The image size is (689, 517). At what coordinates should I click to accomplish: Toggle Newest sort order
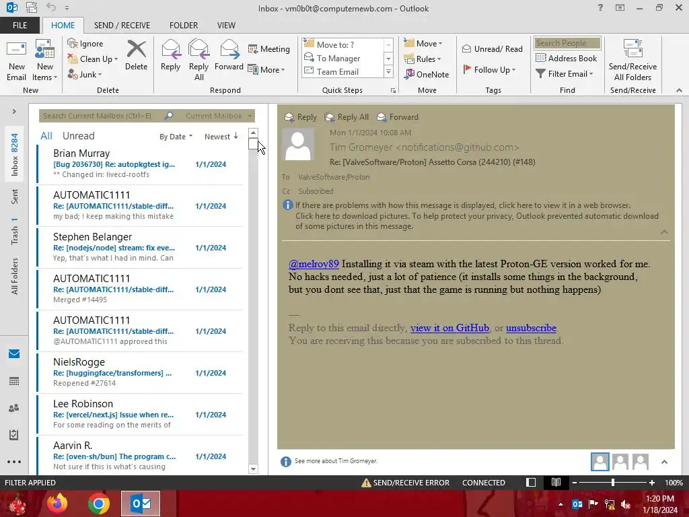221,137
